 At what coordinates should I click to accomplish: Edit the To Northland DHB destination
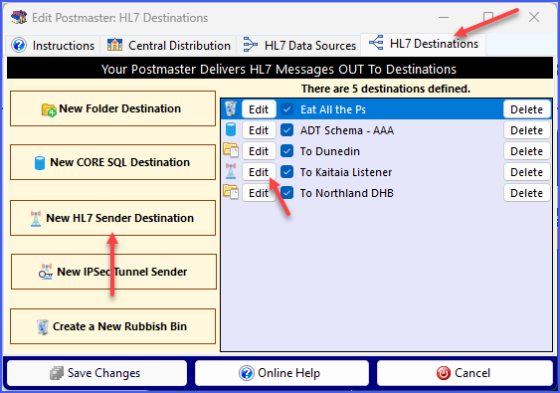[x=259, y=193]
